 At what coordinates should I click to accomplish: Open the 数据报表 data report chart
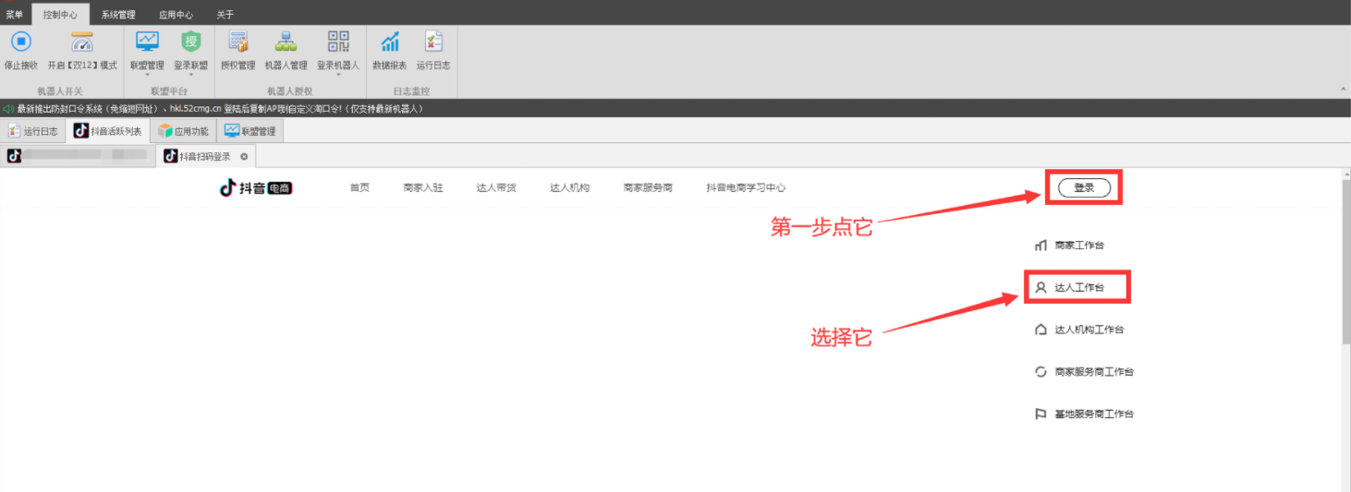[389, 51]
